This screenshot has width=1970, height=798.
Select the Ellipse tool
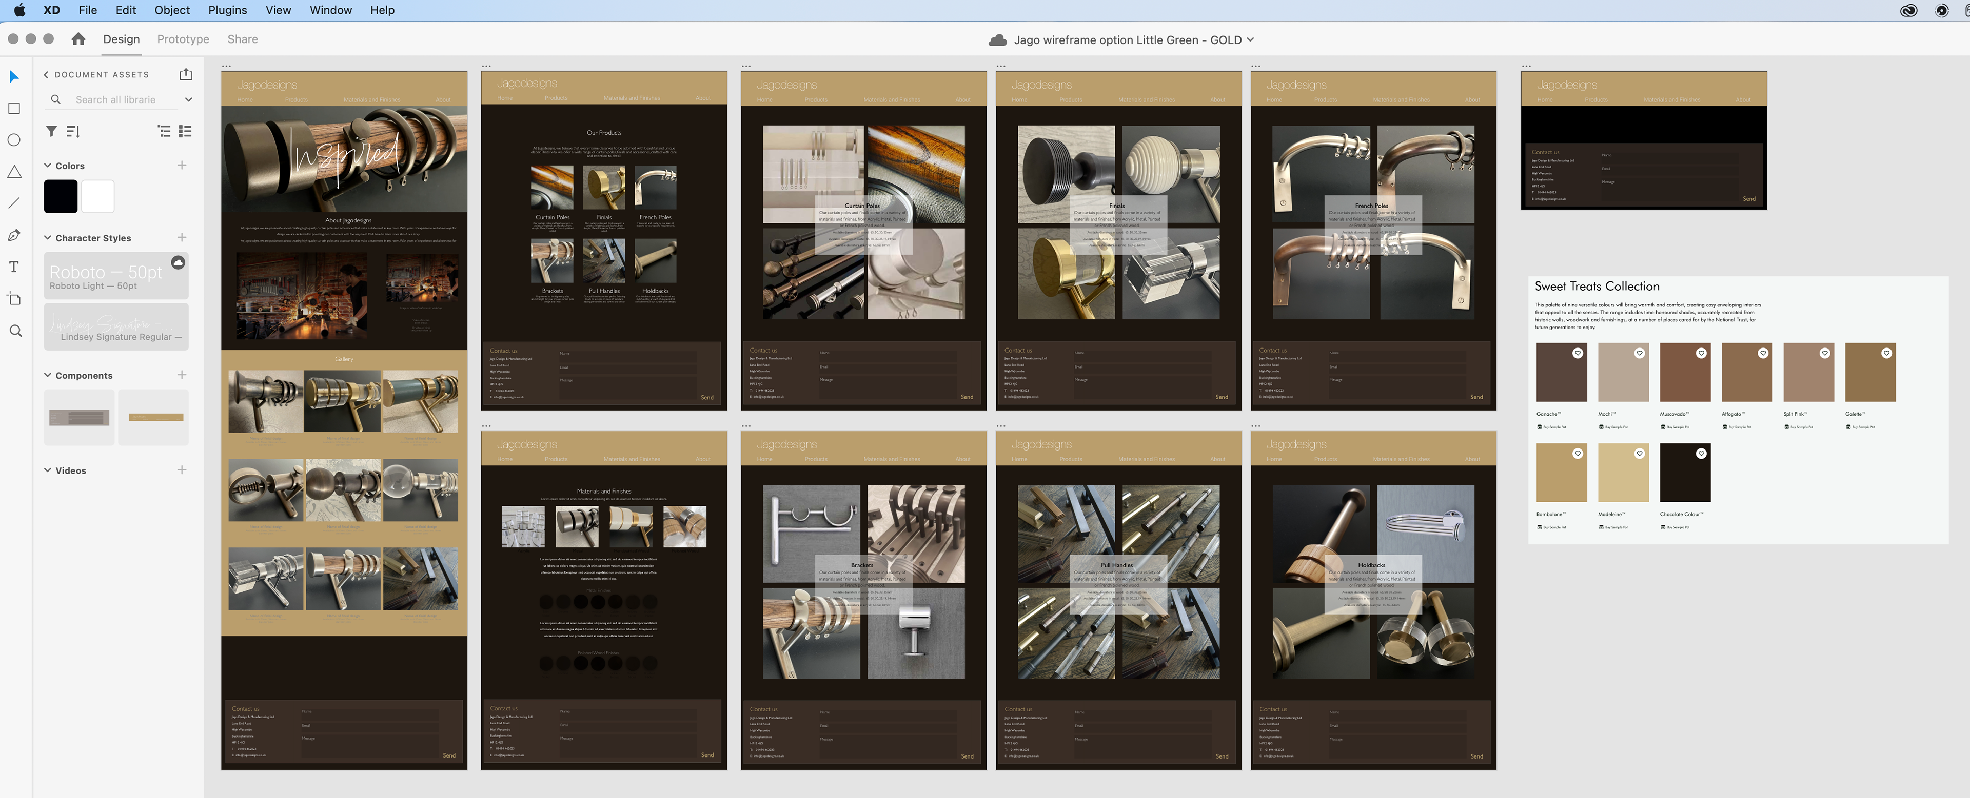pos(14,140)
